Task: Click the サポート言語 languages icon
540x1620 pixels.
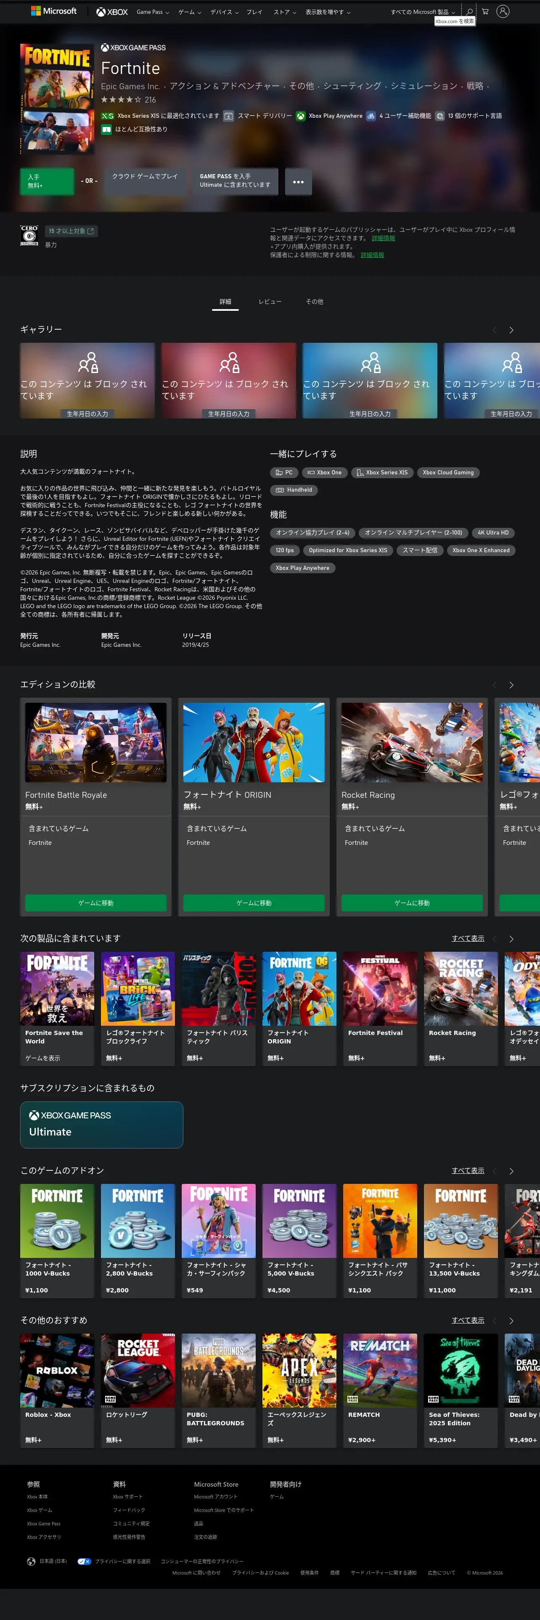Action: point(440,116)
